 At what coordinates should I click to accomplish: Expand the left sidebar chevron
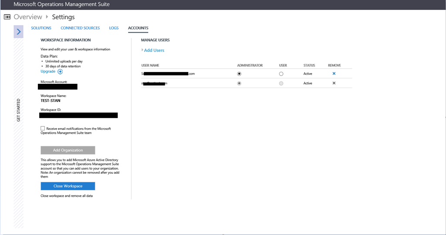pyautogui.click(x=19, y=32)
